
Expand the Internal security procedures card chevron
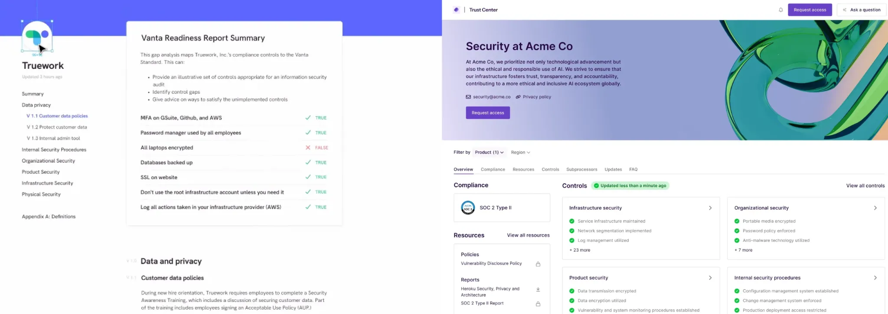pos(875,278)
